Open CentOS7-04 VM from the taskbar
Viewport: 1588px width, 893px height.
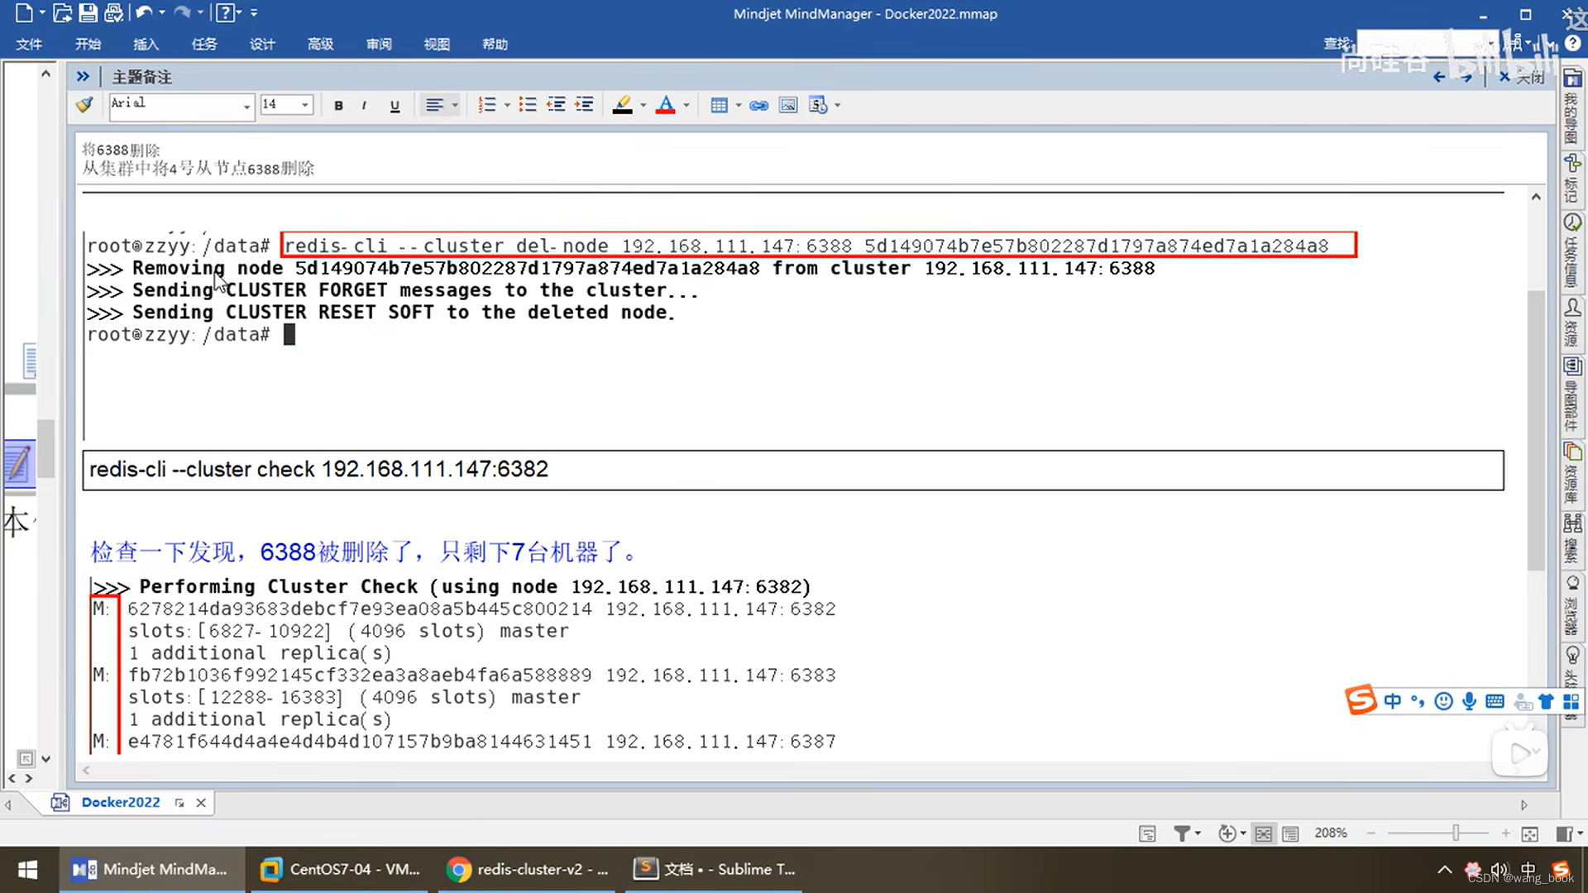[x=341, y=869]
